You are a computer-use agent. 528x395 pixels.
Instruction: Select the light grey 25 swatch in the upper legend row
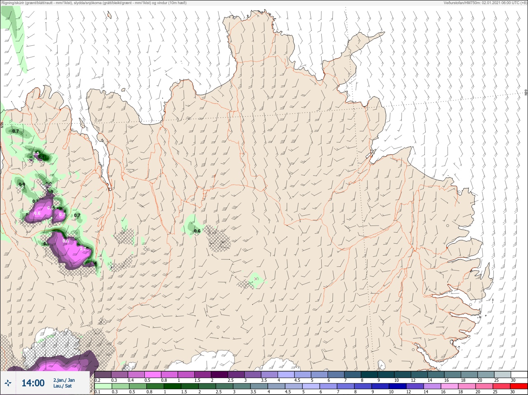click(503, 374)
